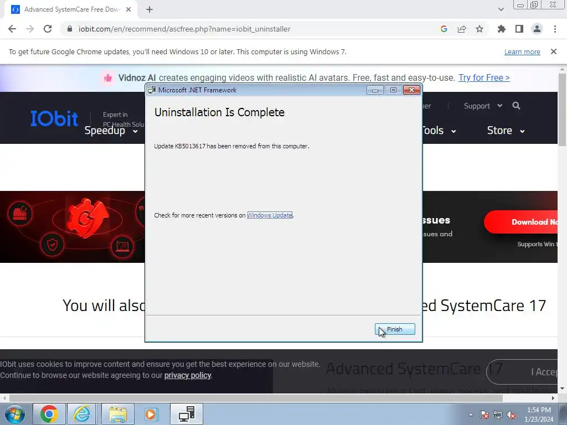Open Windows Media Player from taskbar
This screenshot has width=567, height=425.
click(x=151, y=414)
